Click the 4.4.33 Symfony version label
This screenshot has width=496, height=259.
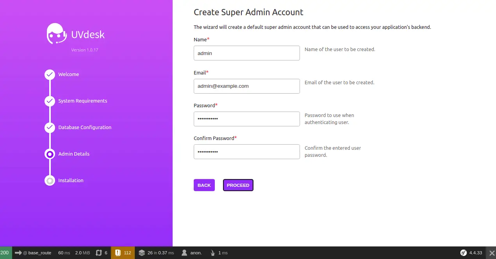476,253
